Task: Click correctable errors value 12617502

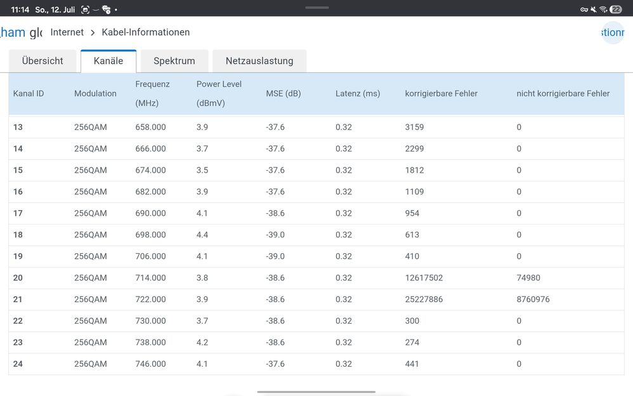Action: [424, 278]
